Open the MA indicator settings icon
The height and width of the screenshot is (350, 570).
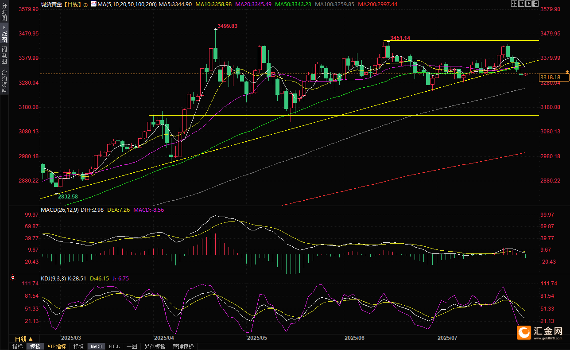point(93,4)
